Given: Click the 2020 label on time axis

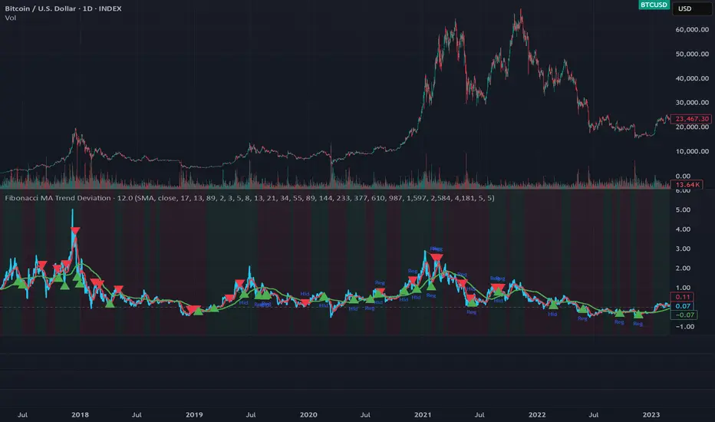Looking at the screenshot, I should point(308,414).
